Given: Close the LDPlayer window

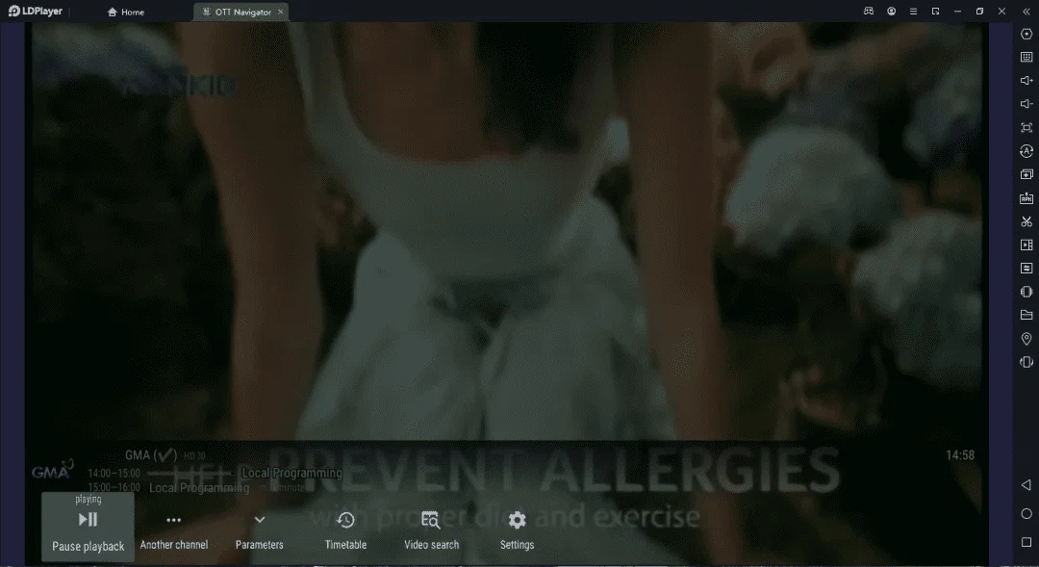Looking at the screenshot, I should pos(1001,12).
